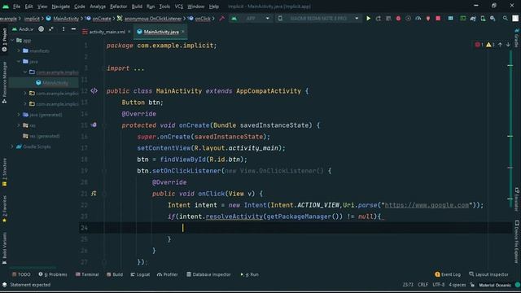Jump to the next highlighted error arrow
Image resolution: width=521 pixels, height=293 pixels.
point(508,45)
